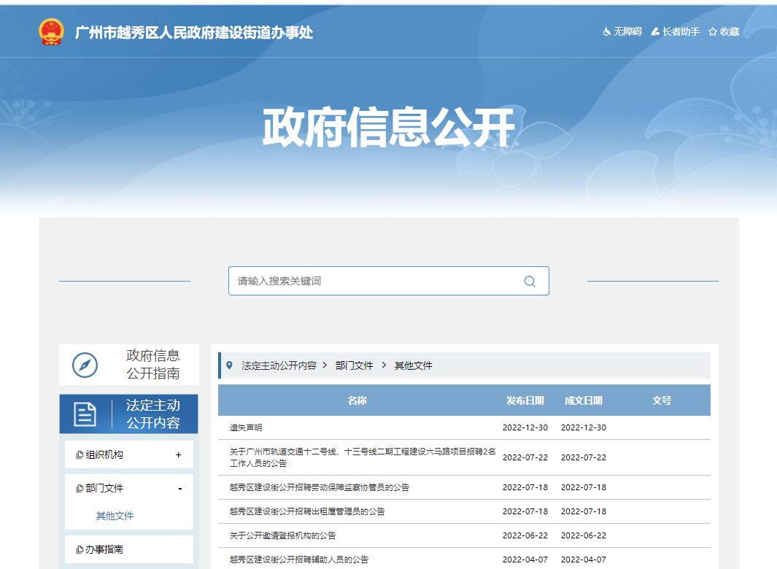The height and width of the screenshot is (569, 777).
Task: Collapse 部门文件 with the minus sign
Action: (179, 489)
